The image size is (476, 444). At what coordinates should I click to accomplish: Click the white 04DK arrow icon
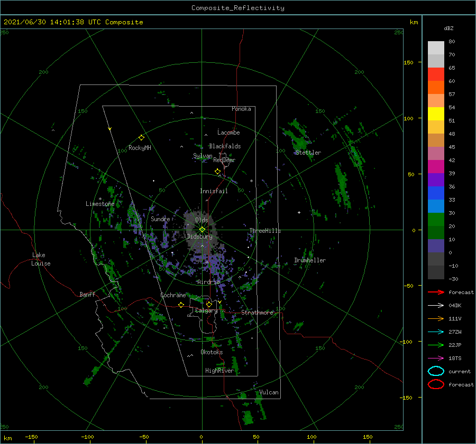coord(436,306)
